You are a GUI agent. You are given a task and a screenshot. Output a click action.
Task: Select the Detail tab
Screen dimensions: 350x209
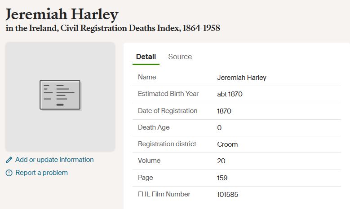[146, 57]
